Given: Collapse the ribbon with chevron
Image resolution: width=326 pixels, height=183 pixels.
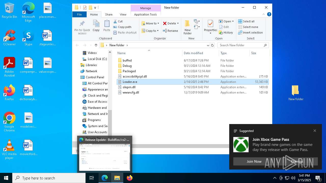Looking at the screenshot, I should 264,14.
